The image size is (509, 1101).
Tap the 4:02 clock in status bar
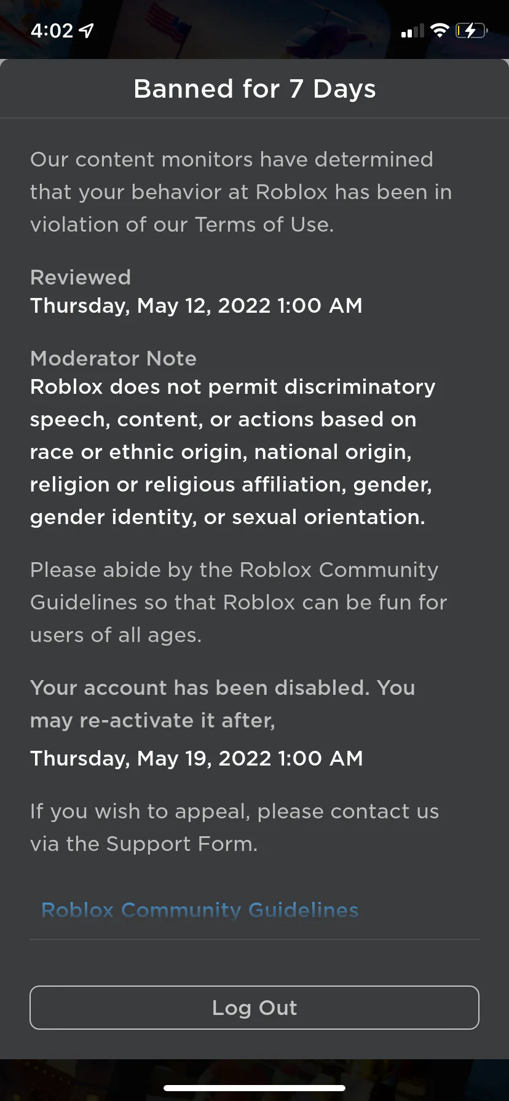(52, 30)
